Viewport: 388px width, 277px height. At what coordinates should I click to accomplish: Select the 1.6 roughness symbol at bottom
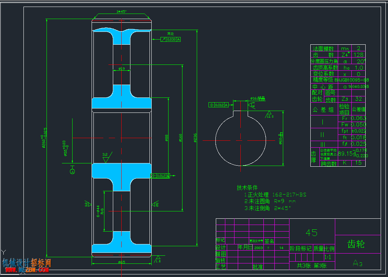[158, 259]
